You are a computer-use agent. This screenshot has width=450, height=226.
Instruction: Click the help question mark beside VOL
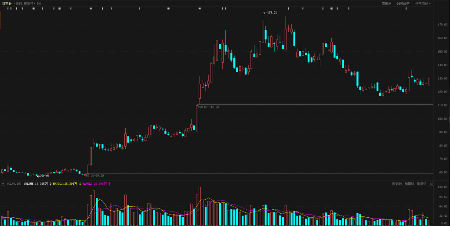[x=3, y=184]
